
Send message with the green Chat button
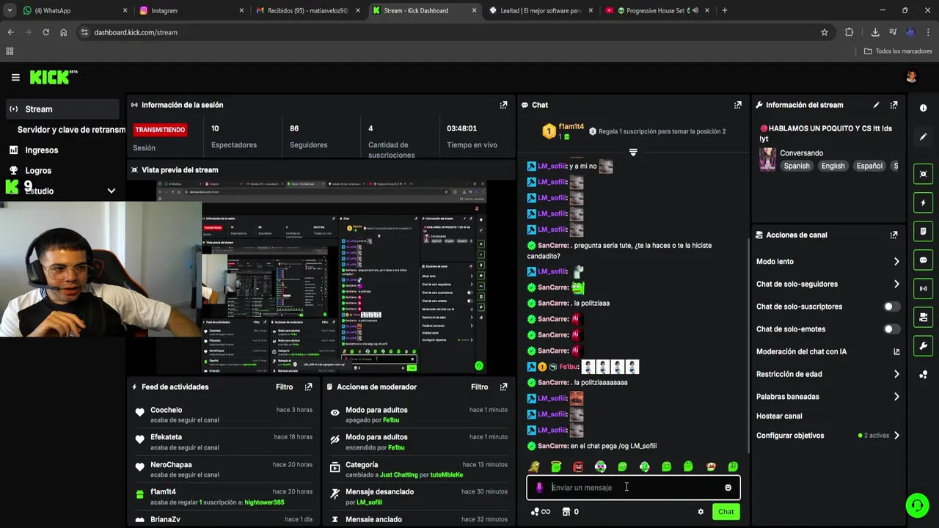tap(726, 512)
